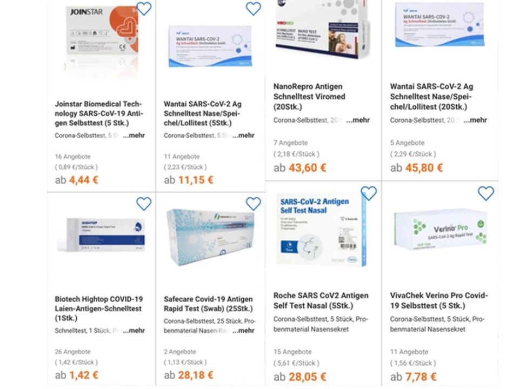
Task: Expand Joinstar description with ...mehr
Action: (x=134, y=136)
